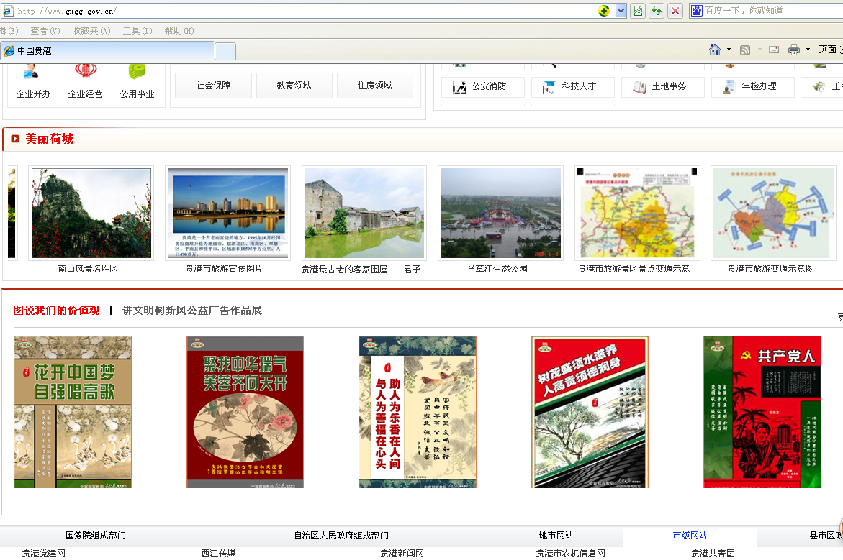The height and width of the screenshot is (560, 843).
Task: Open a new blank tab button
Action: pyautogui.click(x=225, y=51)
